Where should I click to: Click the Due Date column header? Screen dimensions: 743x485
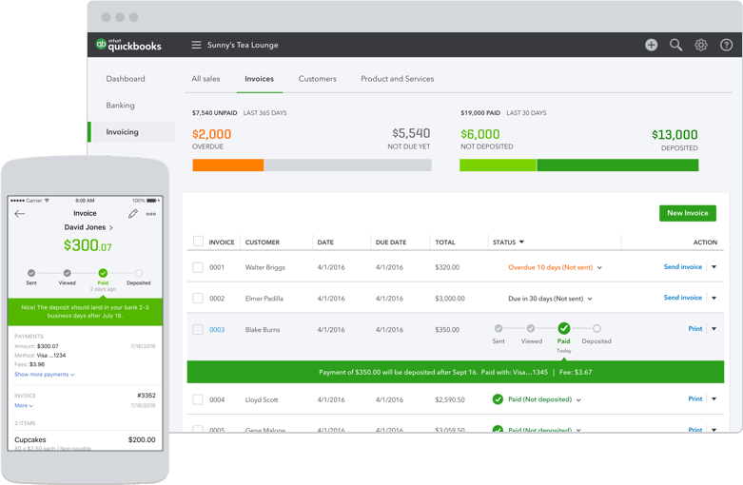point(391,242)
